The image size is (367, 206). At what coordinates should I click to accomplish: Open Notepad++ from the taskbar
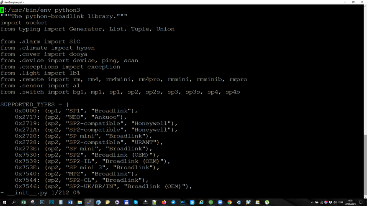154,202
